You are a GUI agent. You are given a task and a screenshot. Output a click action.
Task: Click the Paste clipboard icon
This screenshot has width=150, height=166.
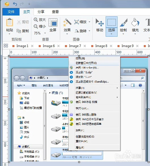pos(10,22)
